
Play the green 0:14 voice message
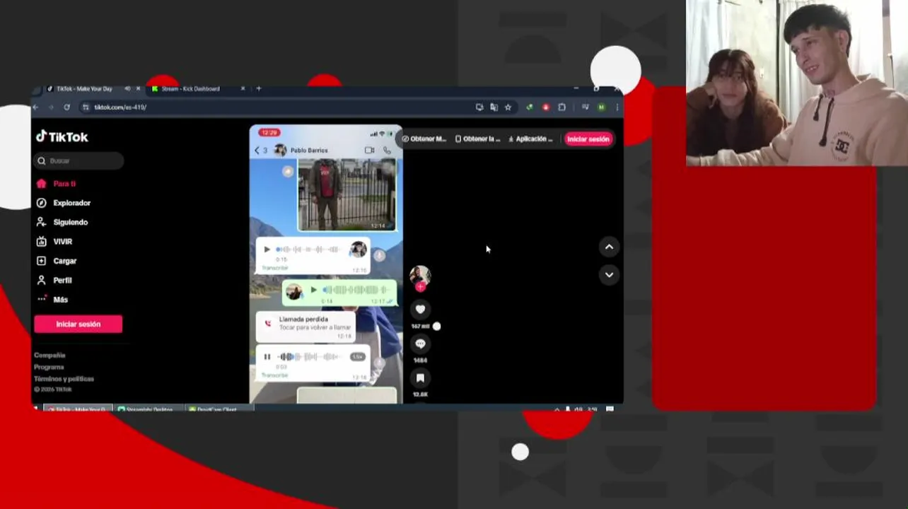[313, 290]
